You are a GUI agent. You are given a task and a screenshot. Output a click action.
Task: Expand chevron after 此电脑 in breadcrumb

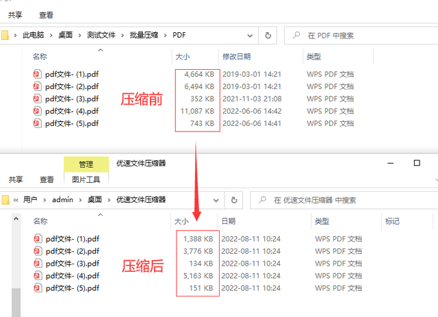tap(51, 36)
